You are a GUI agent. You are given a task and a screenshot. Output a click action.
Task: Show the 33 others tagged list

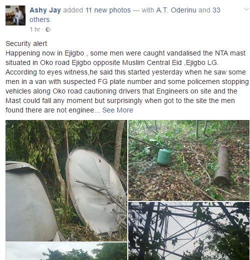125,15
